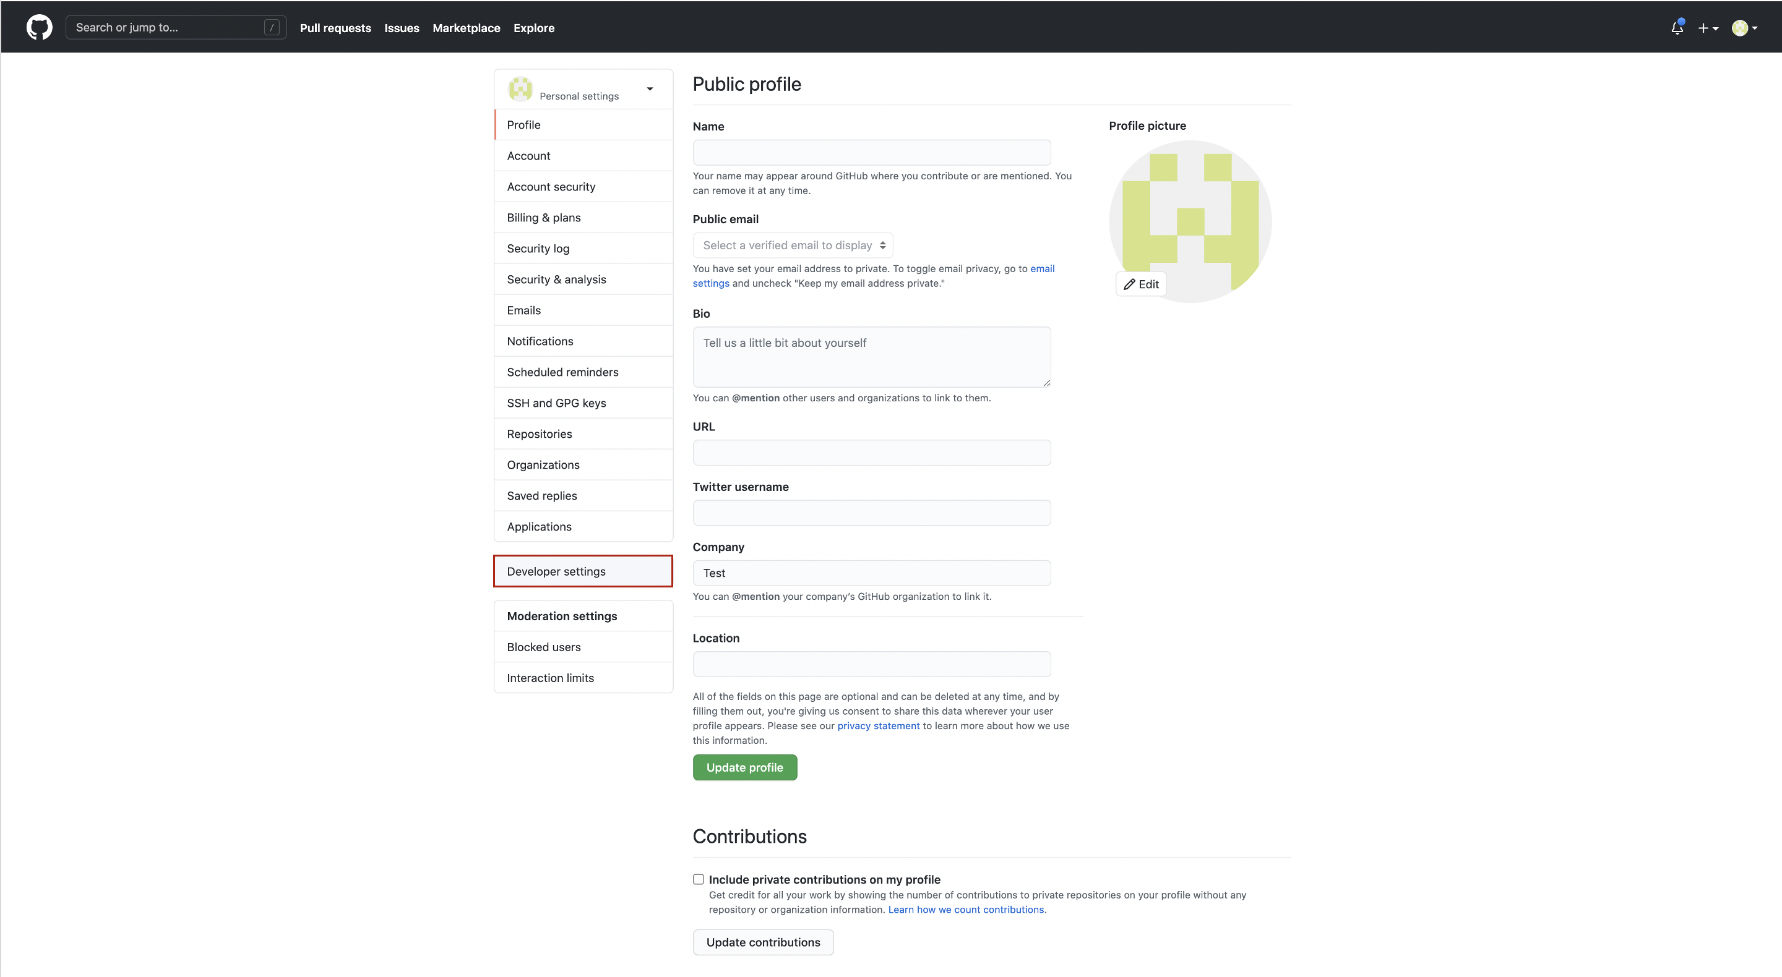Go to Marketplace in top navigation

pyautogui.click(x=467, y=28)
